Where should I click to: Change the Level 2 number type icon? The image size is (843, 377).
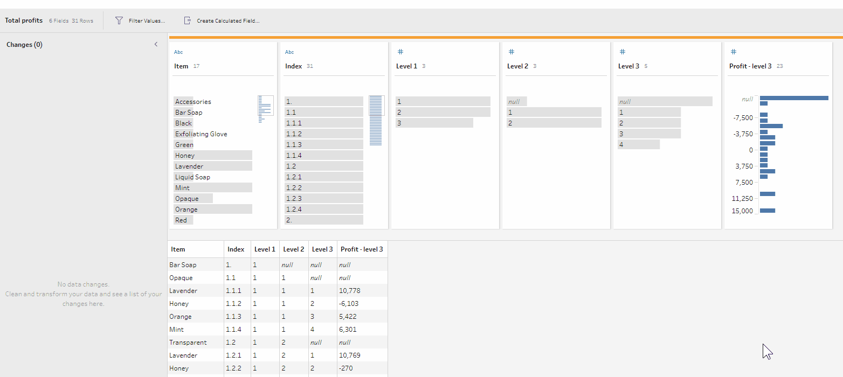pyautogui.click(x=512, y=52)
